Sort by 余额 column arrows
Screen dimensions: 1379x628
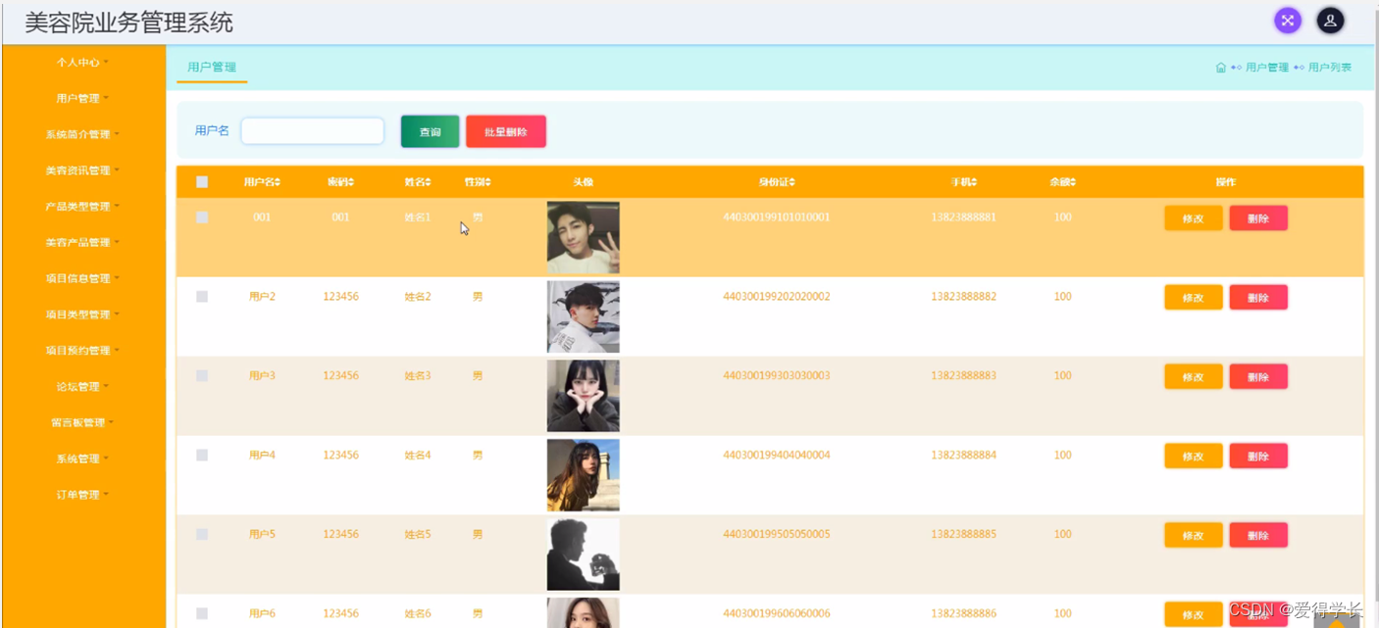[x=1073, y=182]
